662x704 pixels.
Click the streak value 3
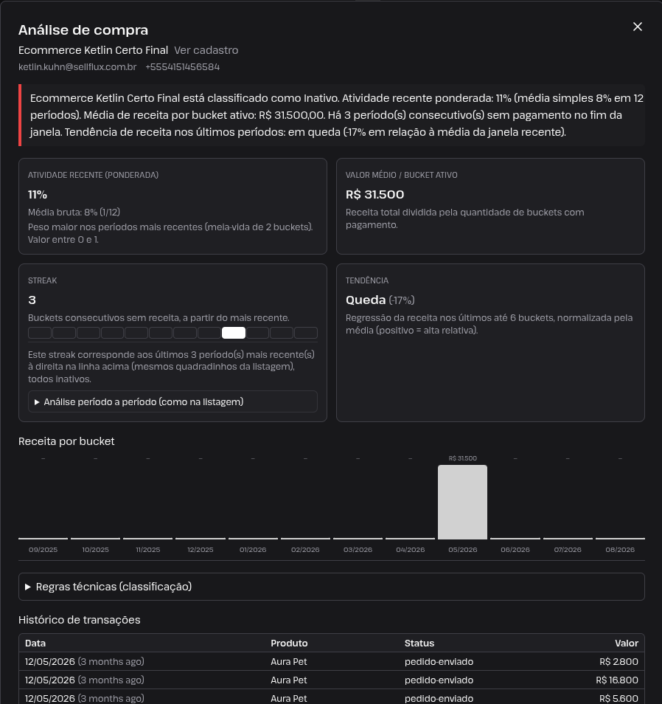tap(32, 300)
